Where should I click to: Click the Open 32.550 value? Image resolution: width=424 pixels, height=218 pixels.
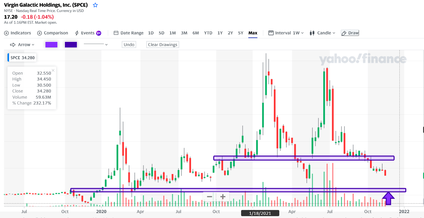pyautogui.click(x=44, y=73)
